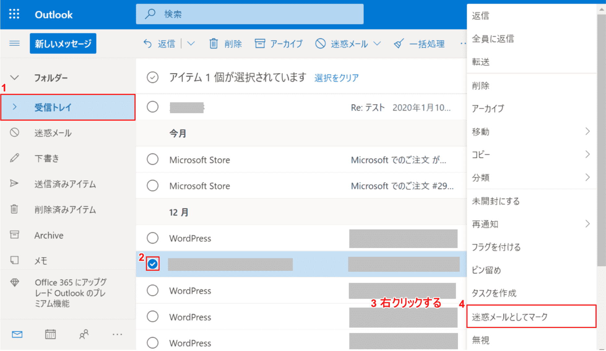606x351 pixels.
Task: Collapse the フォルダー folders section
Action: pyautogui.click(x=15, y=78)
